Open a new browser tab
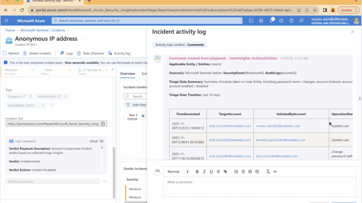The width and height of the screenshot is (362, 203). click(89, 1)
